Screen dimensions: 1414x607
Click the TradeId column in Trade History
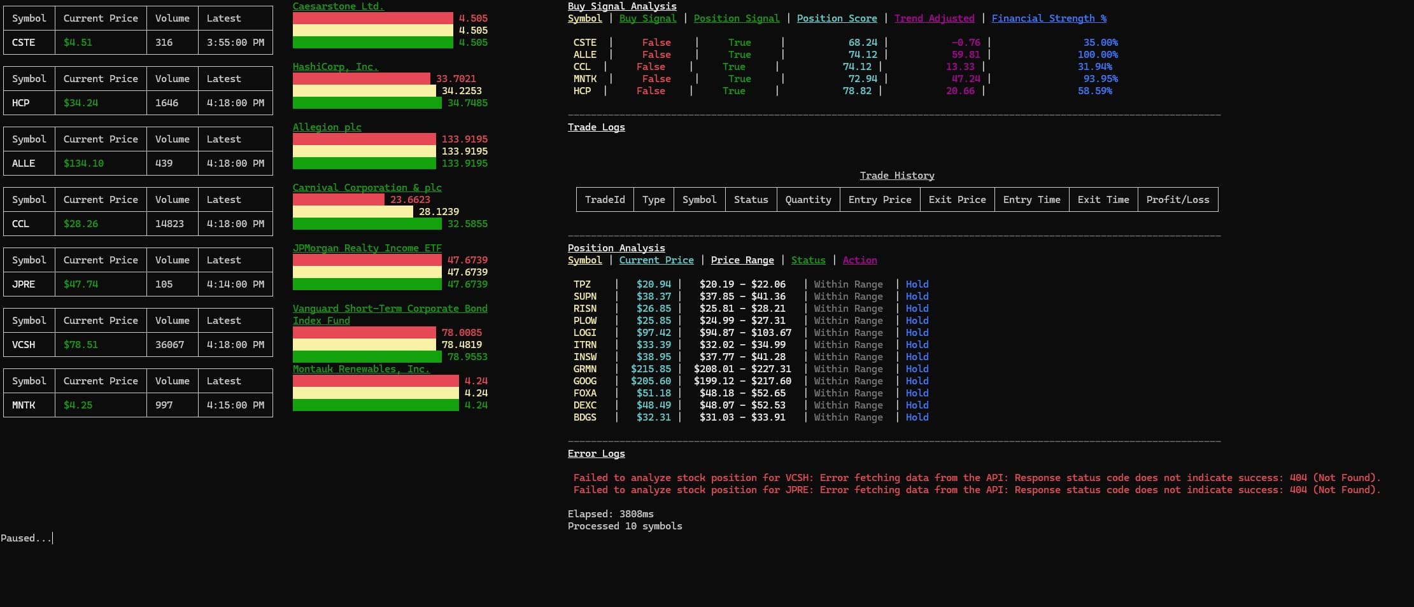605,200
